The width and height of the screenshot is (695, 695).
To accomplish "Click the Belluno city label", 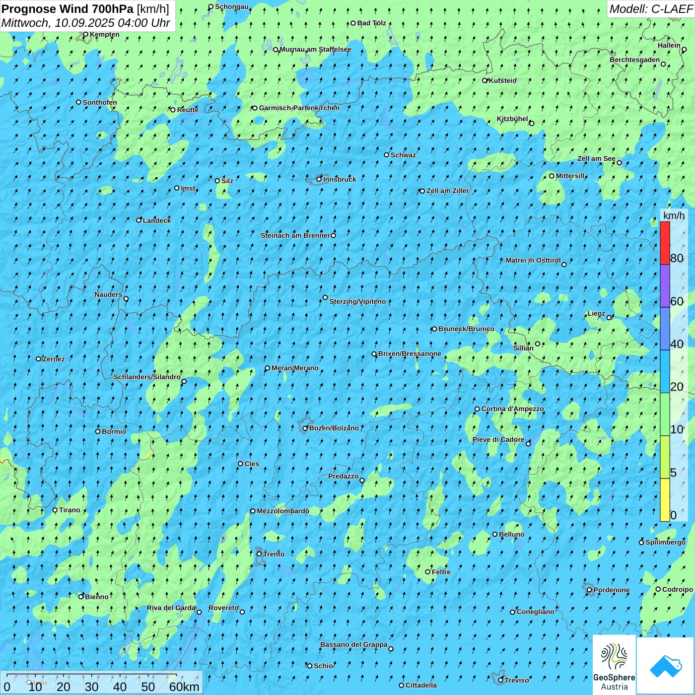I will [x=511, y=534].
